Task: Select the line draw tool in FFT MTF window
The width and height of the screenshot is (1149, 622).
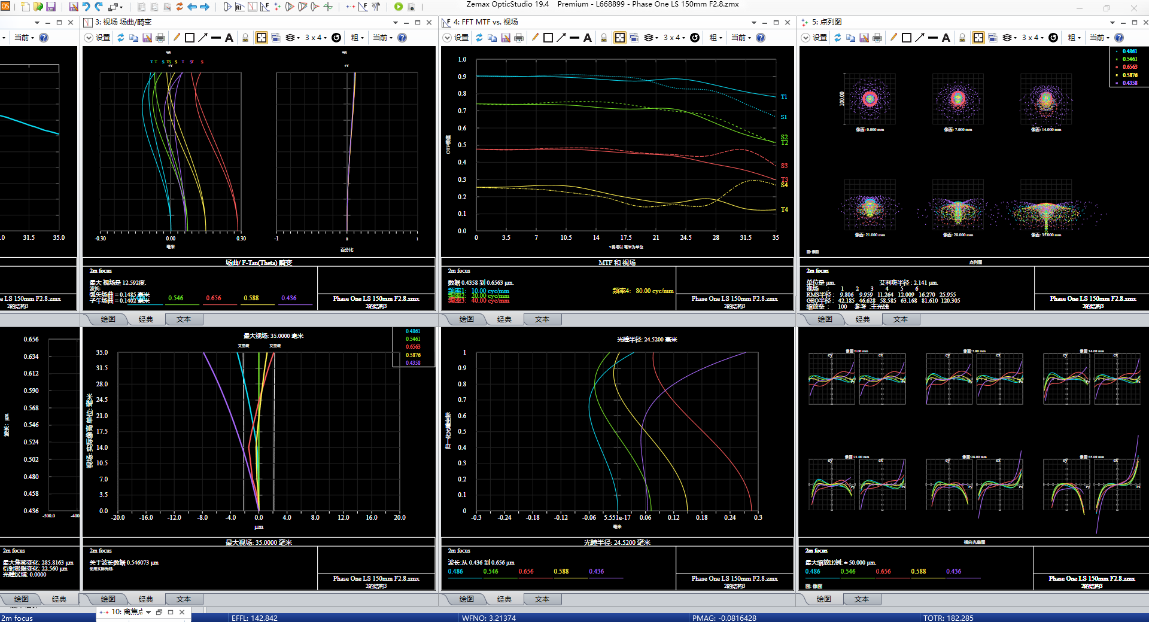Action: 574,38
